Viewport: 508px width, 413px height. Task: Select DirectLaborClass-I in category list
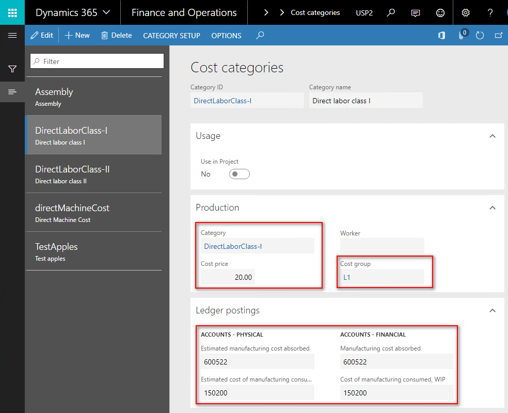point(93,135)
